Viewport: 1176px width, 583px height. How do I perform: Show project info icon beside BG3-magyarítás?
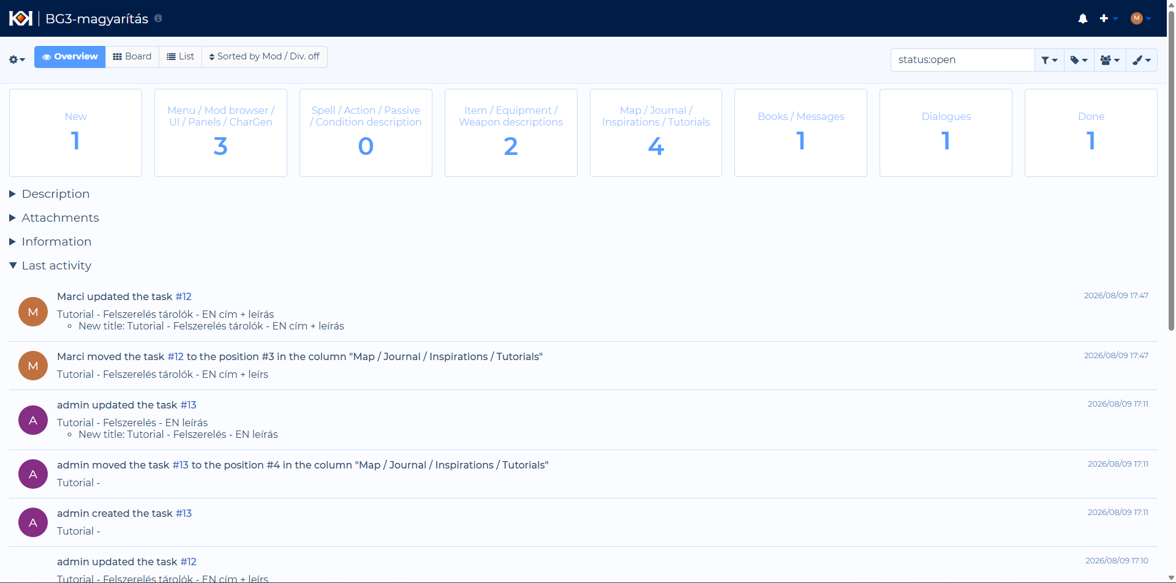[158, 18]
